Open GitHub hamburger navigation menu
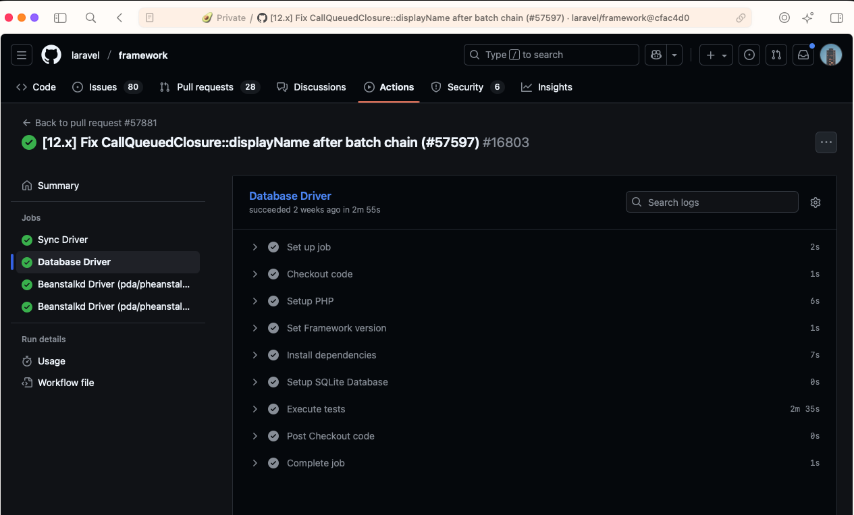Viewport: 854px width, 515px height. tap(22, 55)
